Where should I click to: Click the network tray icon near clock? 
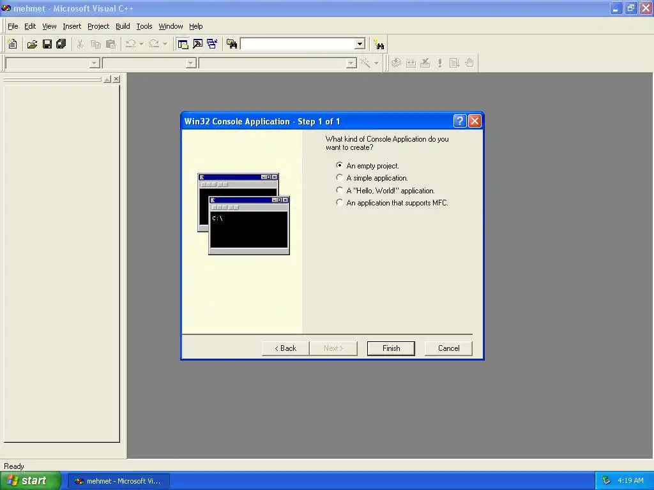[x=607, y=480]
